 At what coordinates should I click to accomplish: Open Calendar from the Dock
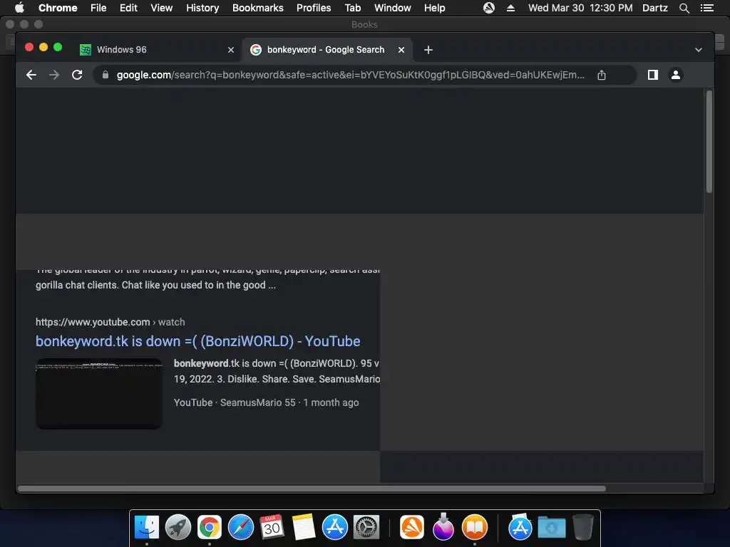point(272,528)
